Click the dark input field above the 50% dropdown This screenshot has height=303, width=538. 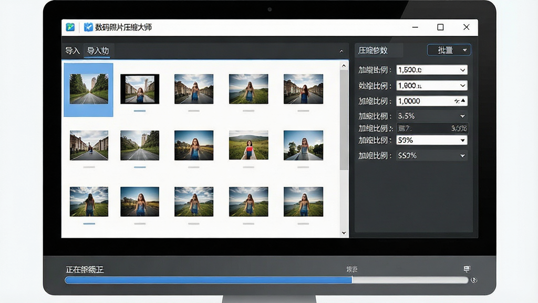[432, 128]
